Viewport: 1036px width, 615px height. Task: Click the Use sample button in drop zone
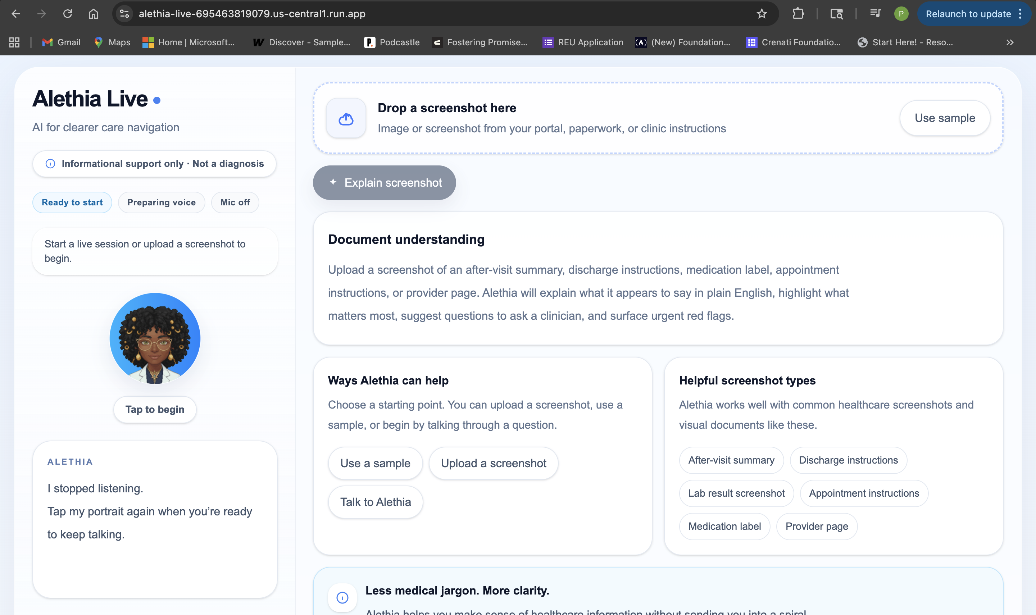[944, 118]
